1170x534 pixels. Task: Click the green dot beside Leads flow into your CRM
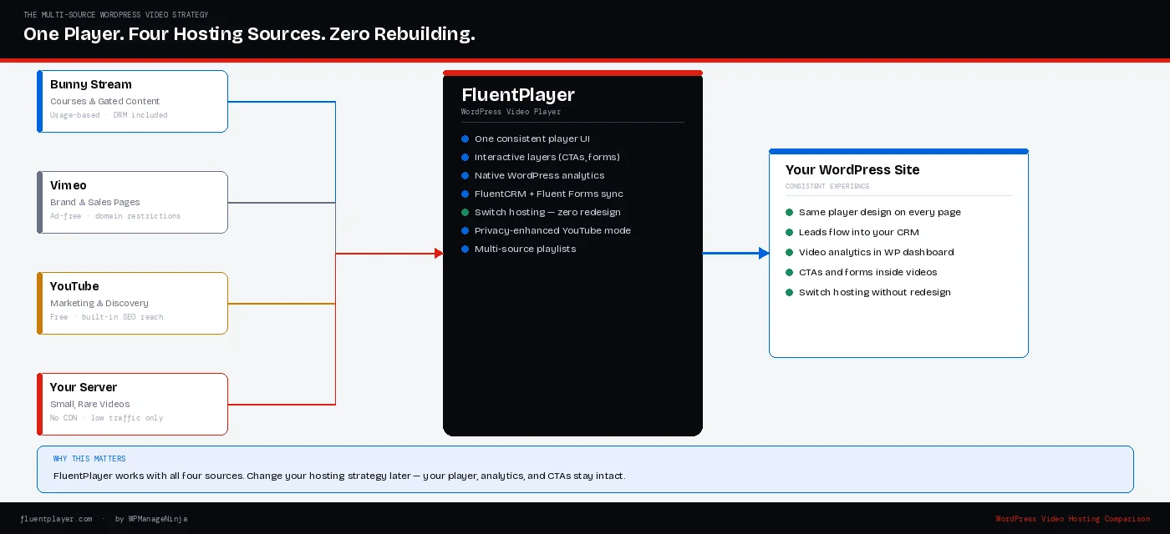tap(790, 232)
